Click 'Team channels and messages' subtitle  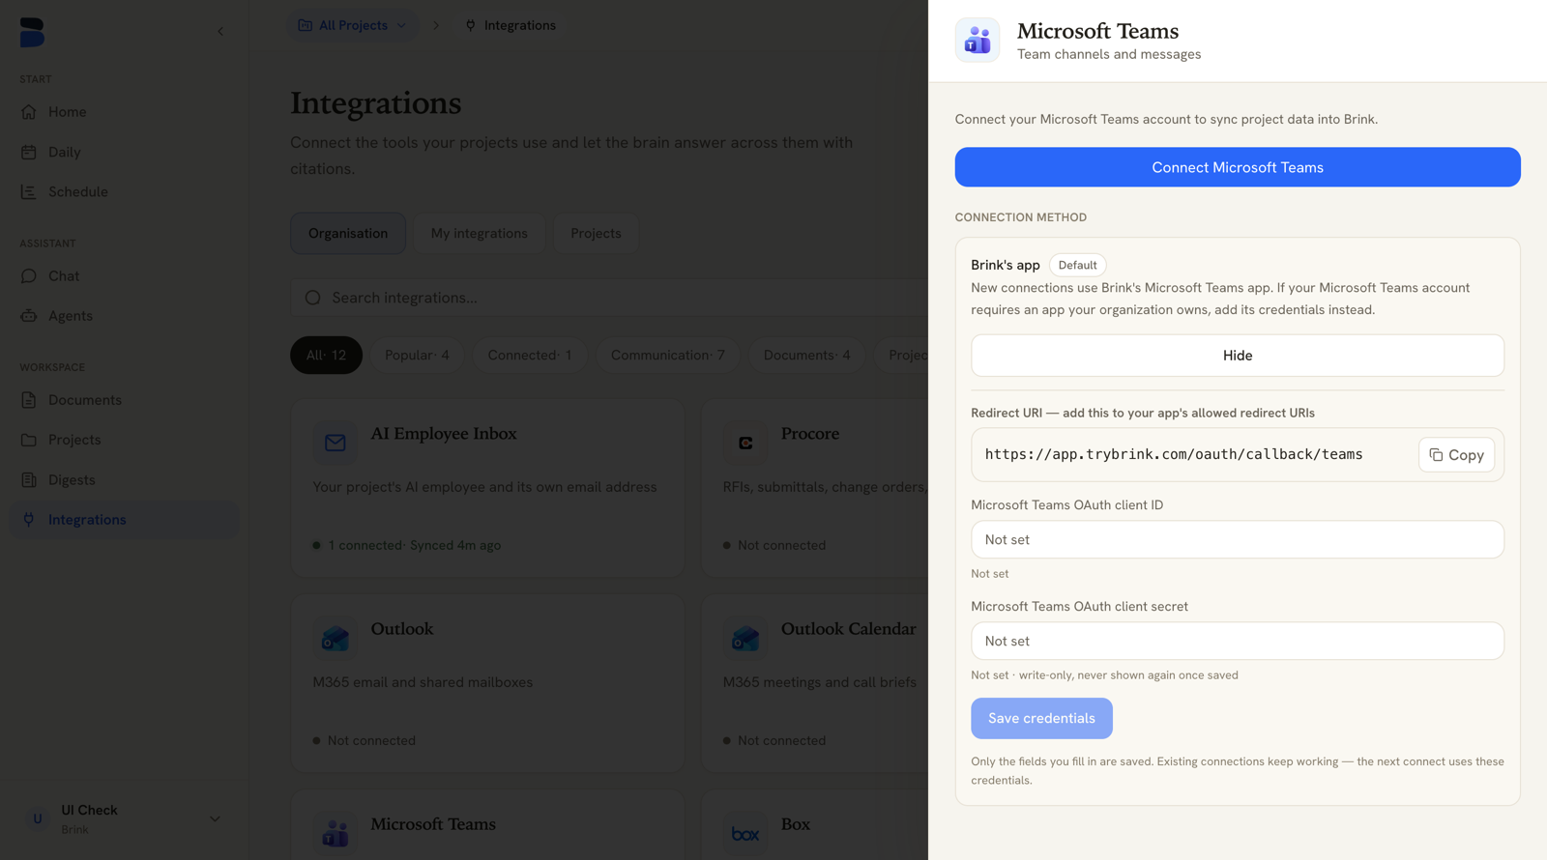[x=1109, y=54]
